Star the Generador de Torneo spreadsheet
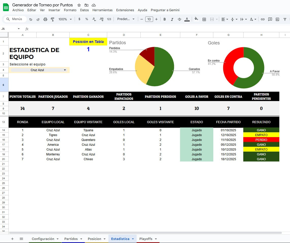This screenshot has height=243, width=290. (x=79, y=5)
